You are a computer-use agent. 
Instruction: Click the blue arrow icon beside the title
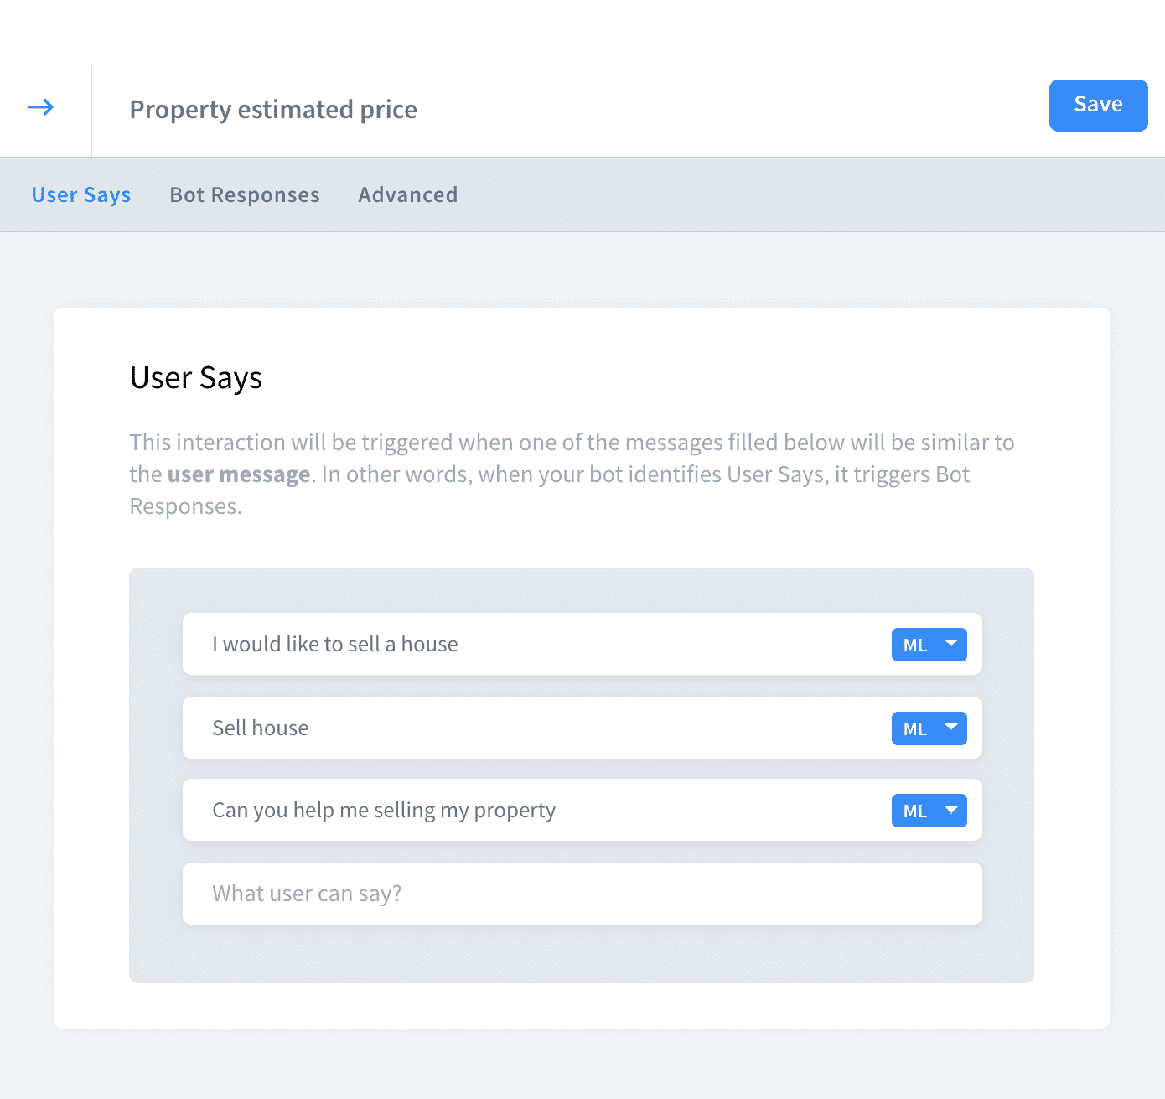[40, 107]
